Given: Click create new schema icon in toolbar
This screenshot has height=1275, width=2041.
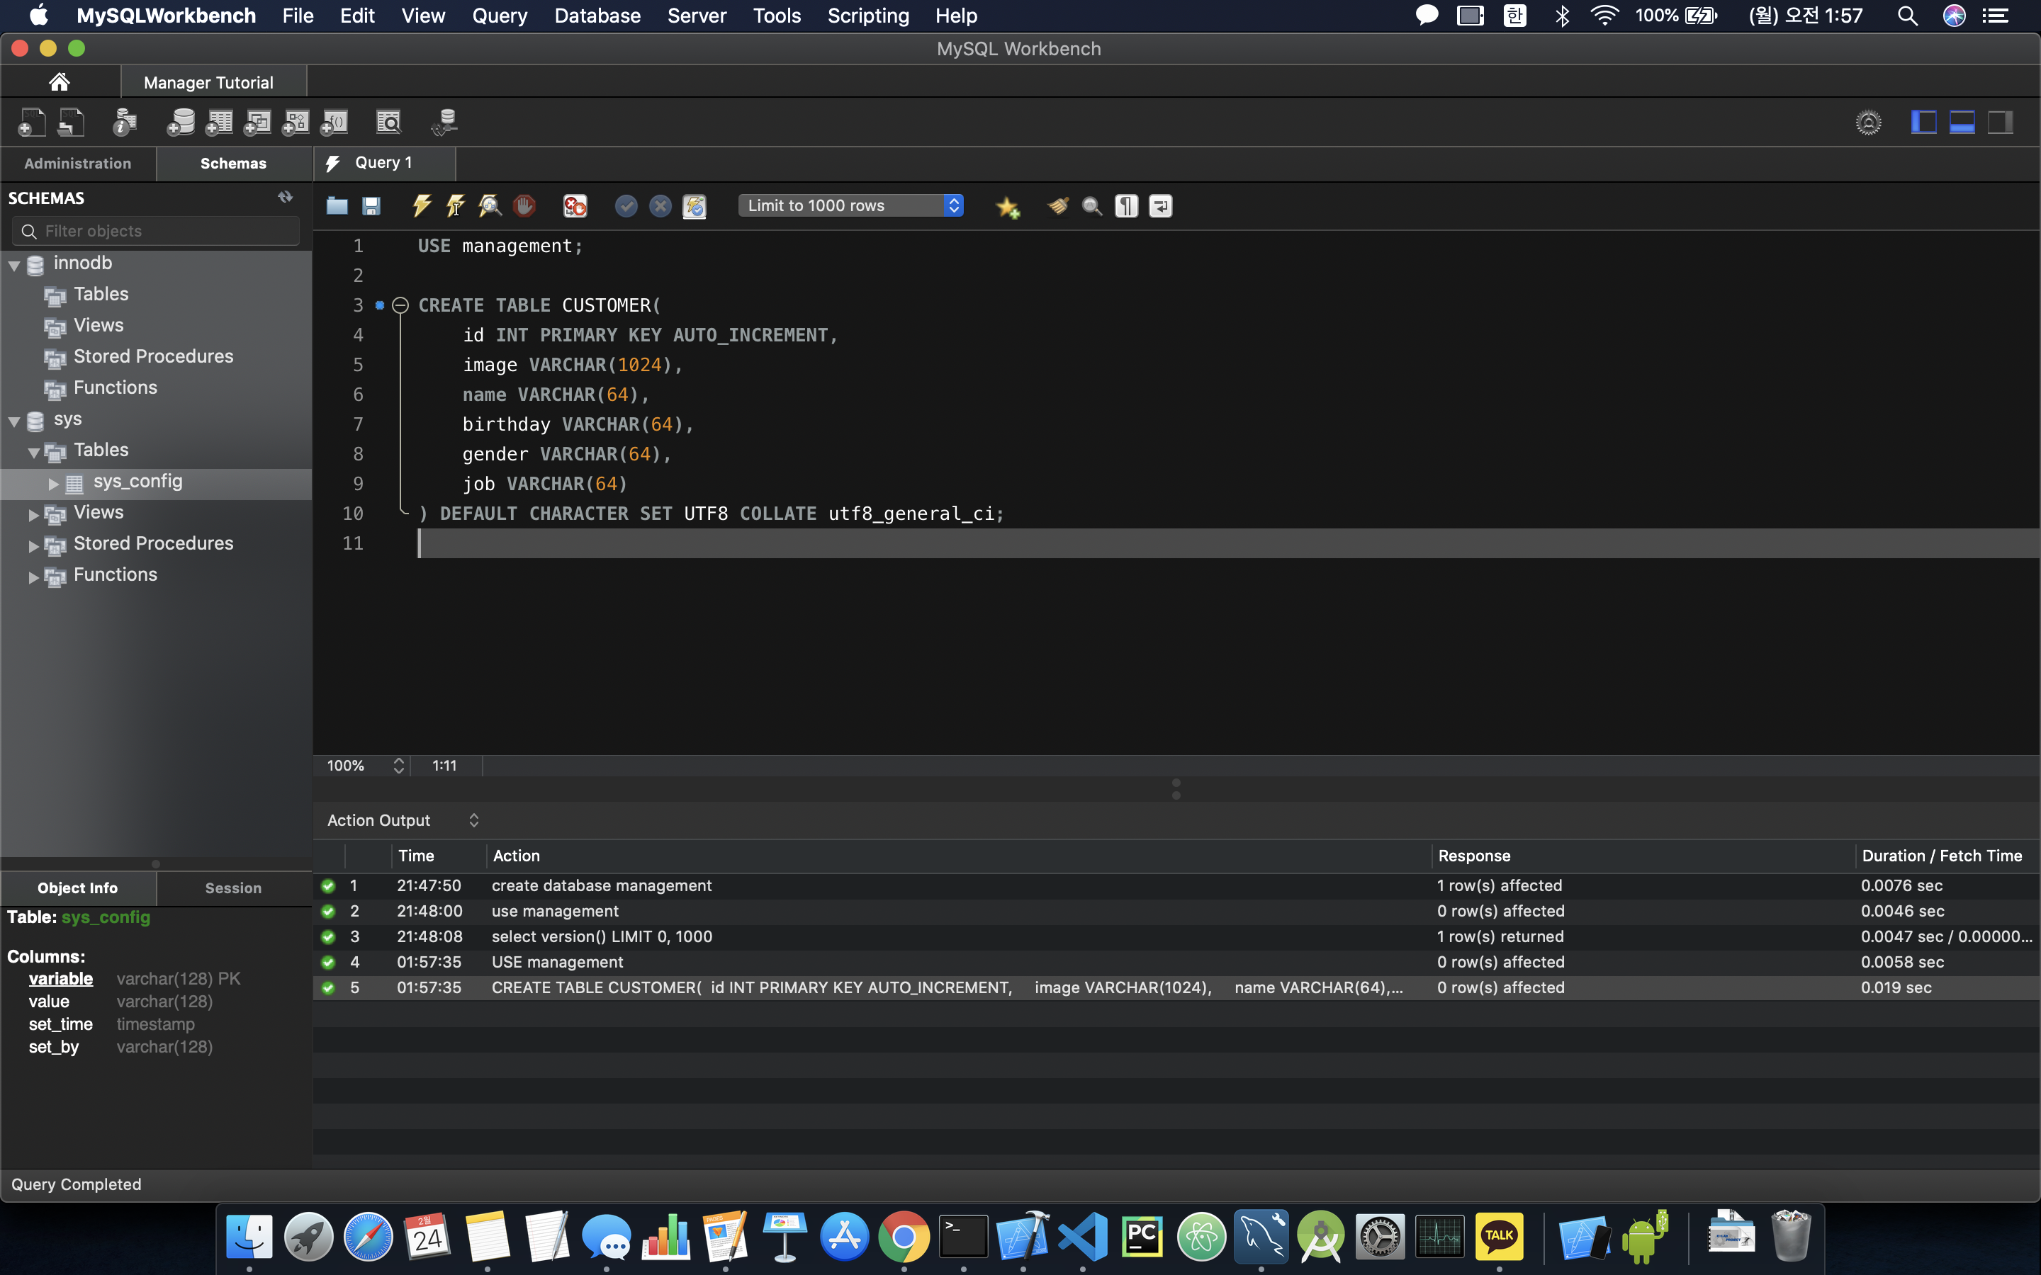Looking at the screenshot, I should click(181, 123).
